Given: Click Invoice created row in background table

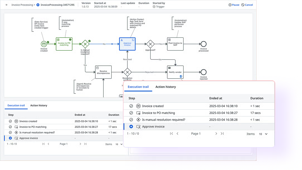Looking at the screenshot, I should coord(64,121).
